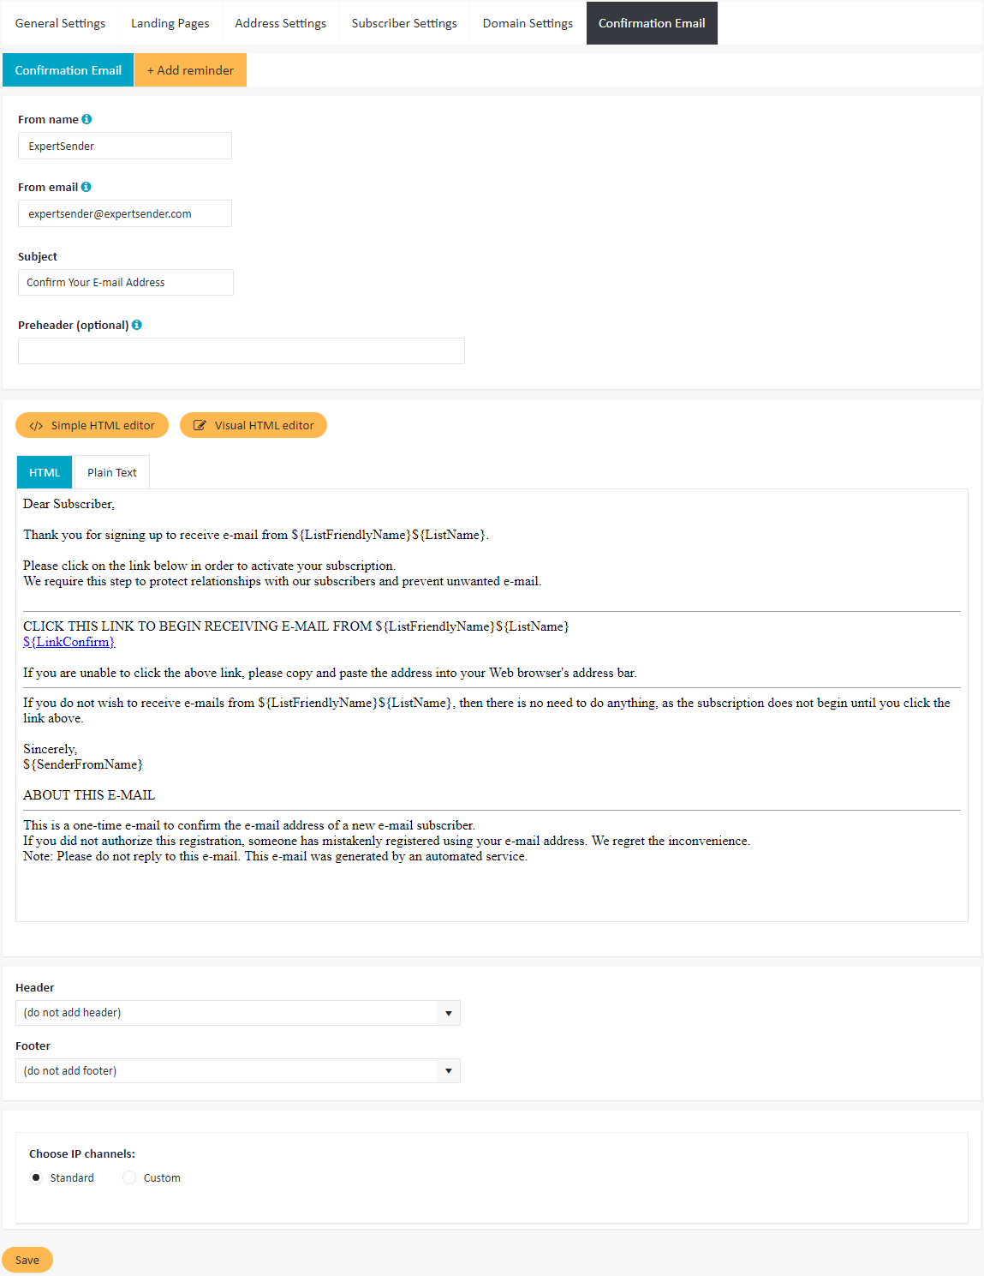Focus the Preheader text field
The height and width of the screenshot is (1276, 984).
click(x=242, y=351)
